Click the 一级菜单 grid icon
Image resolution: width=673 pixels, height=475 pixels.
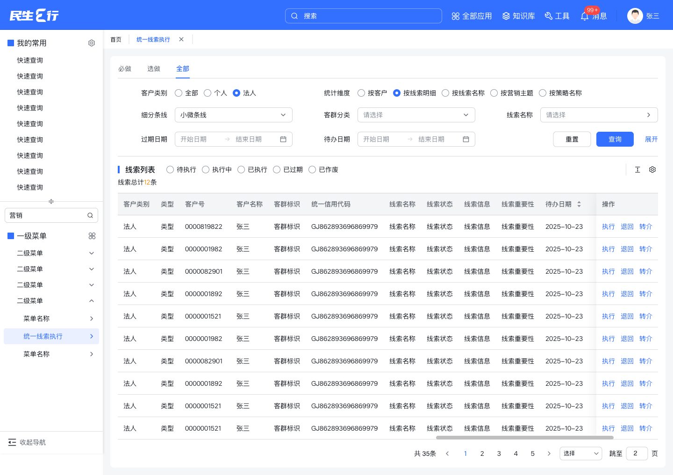(x=92, y=236)
